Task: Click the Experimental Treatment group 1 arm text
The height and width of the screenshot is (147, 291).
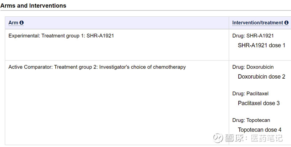Action: pos(61,36)
